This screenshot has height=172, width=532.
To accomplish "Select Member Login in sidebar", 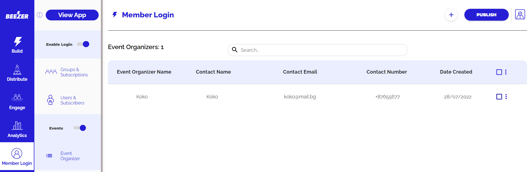I will click(17, 157).
